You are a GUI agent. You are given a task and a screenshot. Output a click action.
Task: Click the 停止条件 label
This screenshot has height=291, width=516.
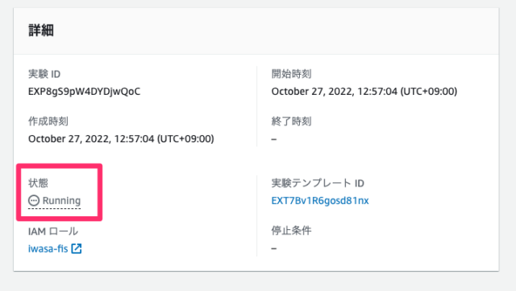click(x=291, y=230)
